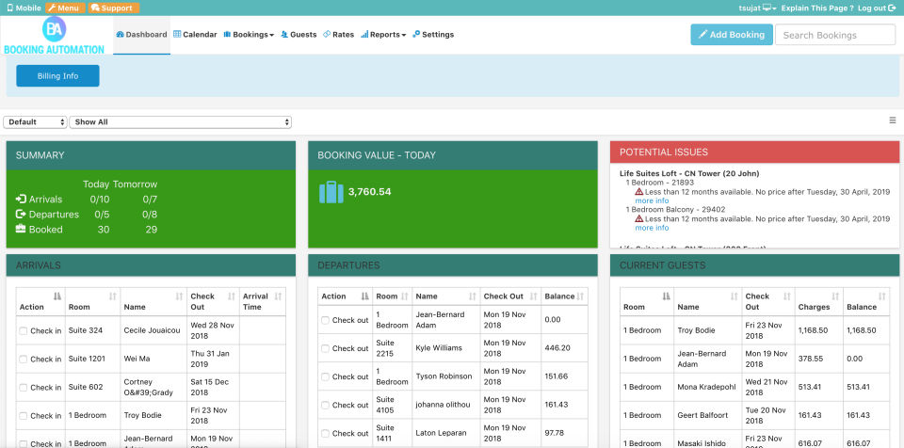
Task: Open the Calendar tab
Action: 195,35
